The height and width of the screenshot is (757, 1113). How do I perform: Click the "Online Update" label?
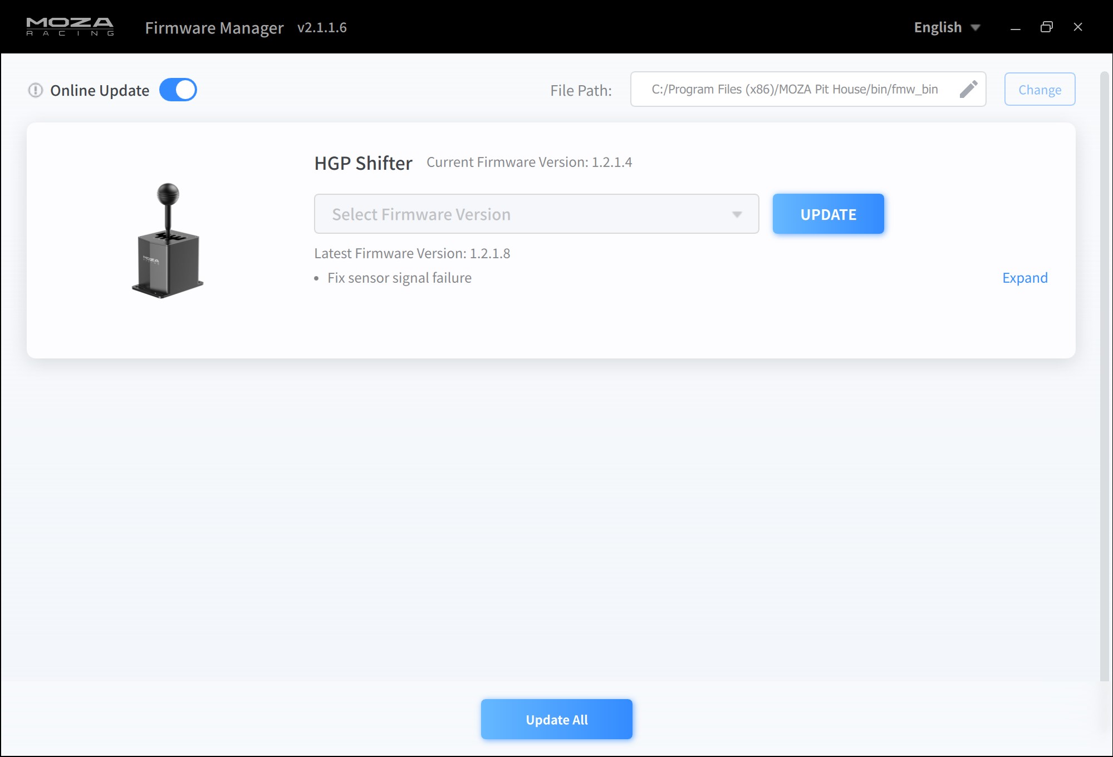(x=100, y=90)
